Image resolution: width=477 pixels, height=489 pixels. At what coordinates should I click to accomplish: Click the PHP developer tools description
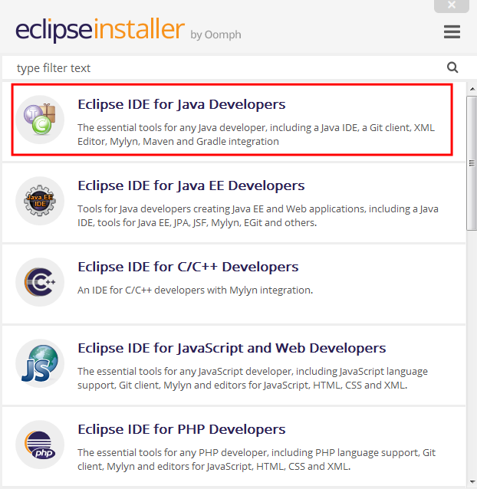tap(256, 459)
